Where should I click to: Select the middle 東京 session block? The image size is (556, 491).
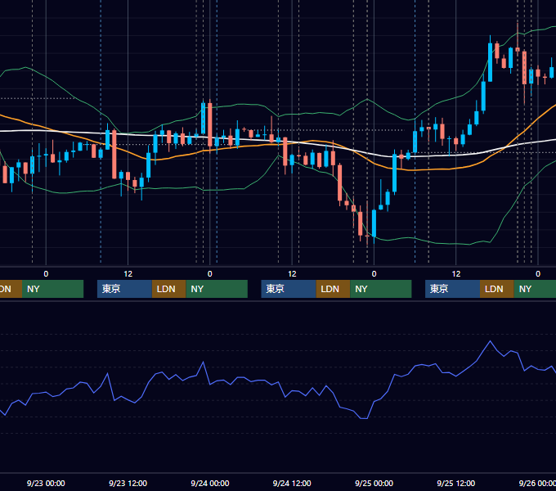[289, 289]
